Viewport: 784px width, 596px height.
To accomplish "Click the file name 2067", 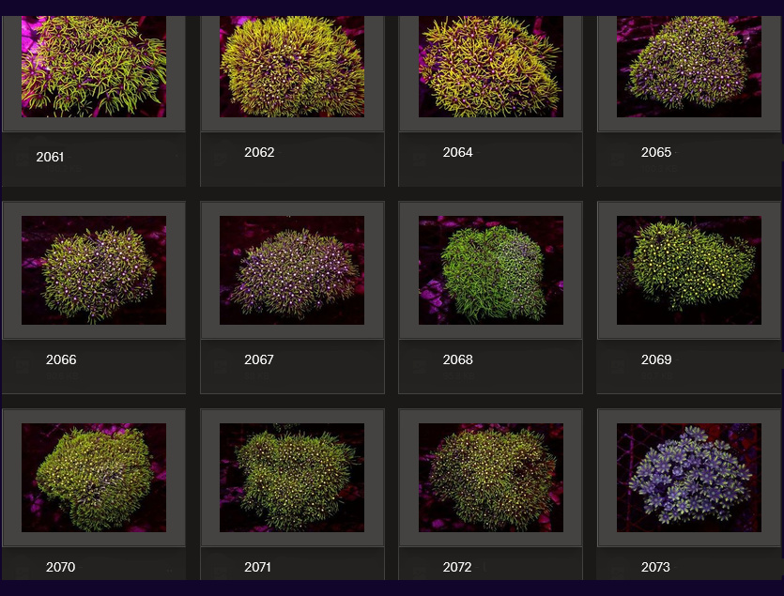I will [259, 359].
